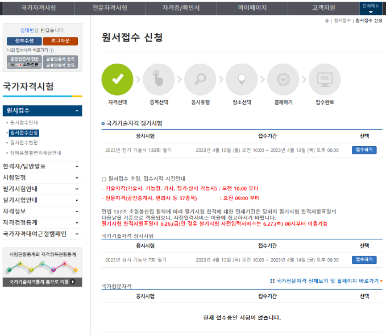
Task: Open 국가전문자격 전체보기 및 홈페이지 바로가기 link
Action: click(327, 281)
